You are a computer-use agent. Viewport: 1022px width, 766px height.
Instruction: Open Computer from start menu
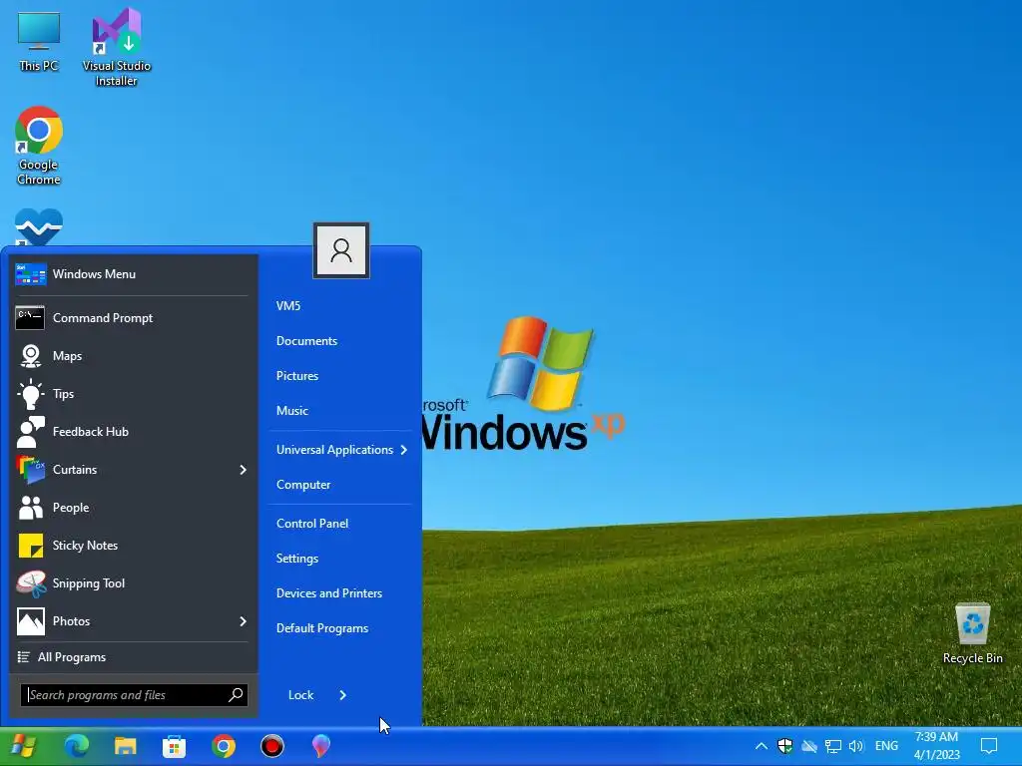303,485
